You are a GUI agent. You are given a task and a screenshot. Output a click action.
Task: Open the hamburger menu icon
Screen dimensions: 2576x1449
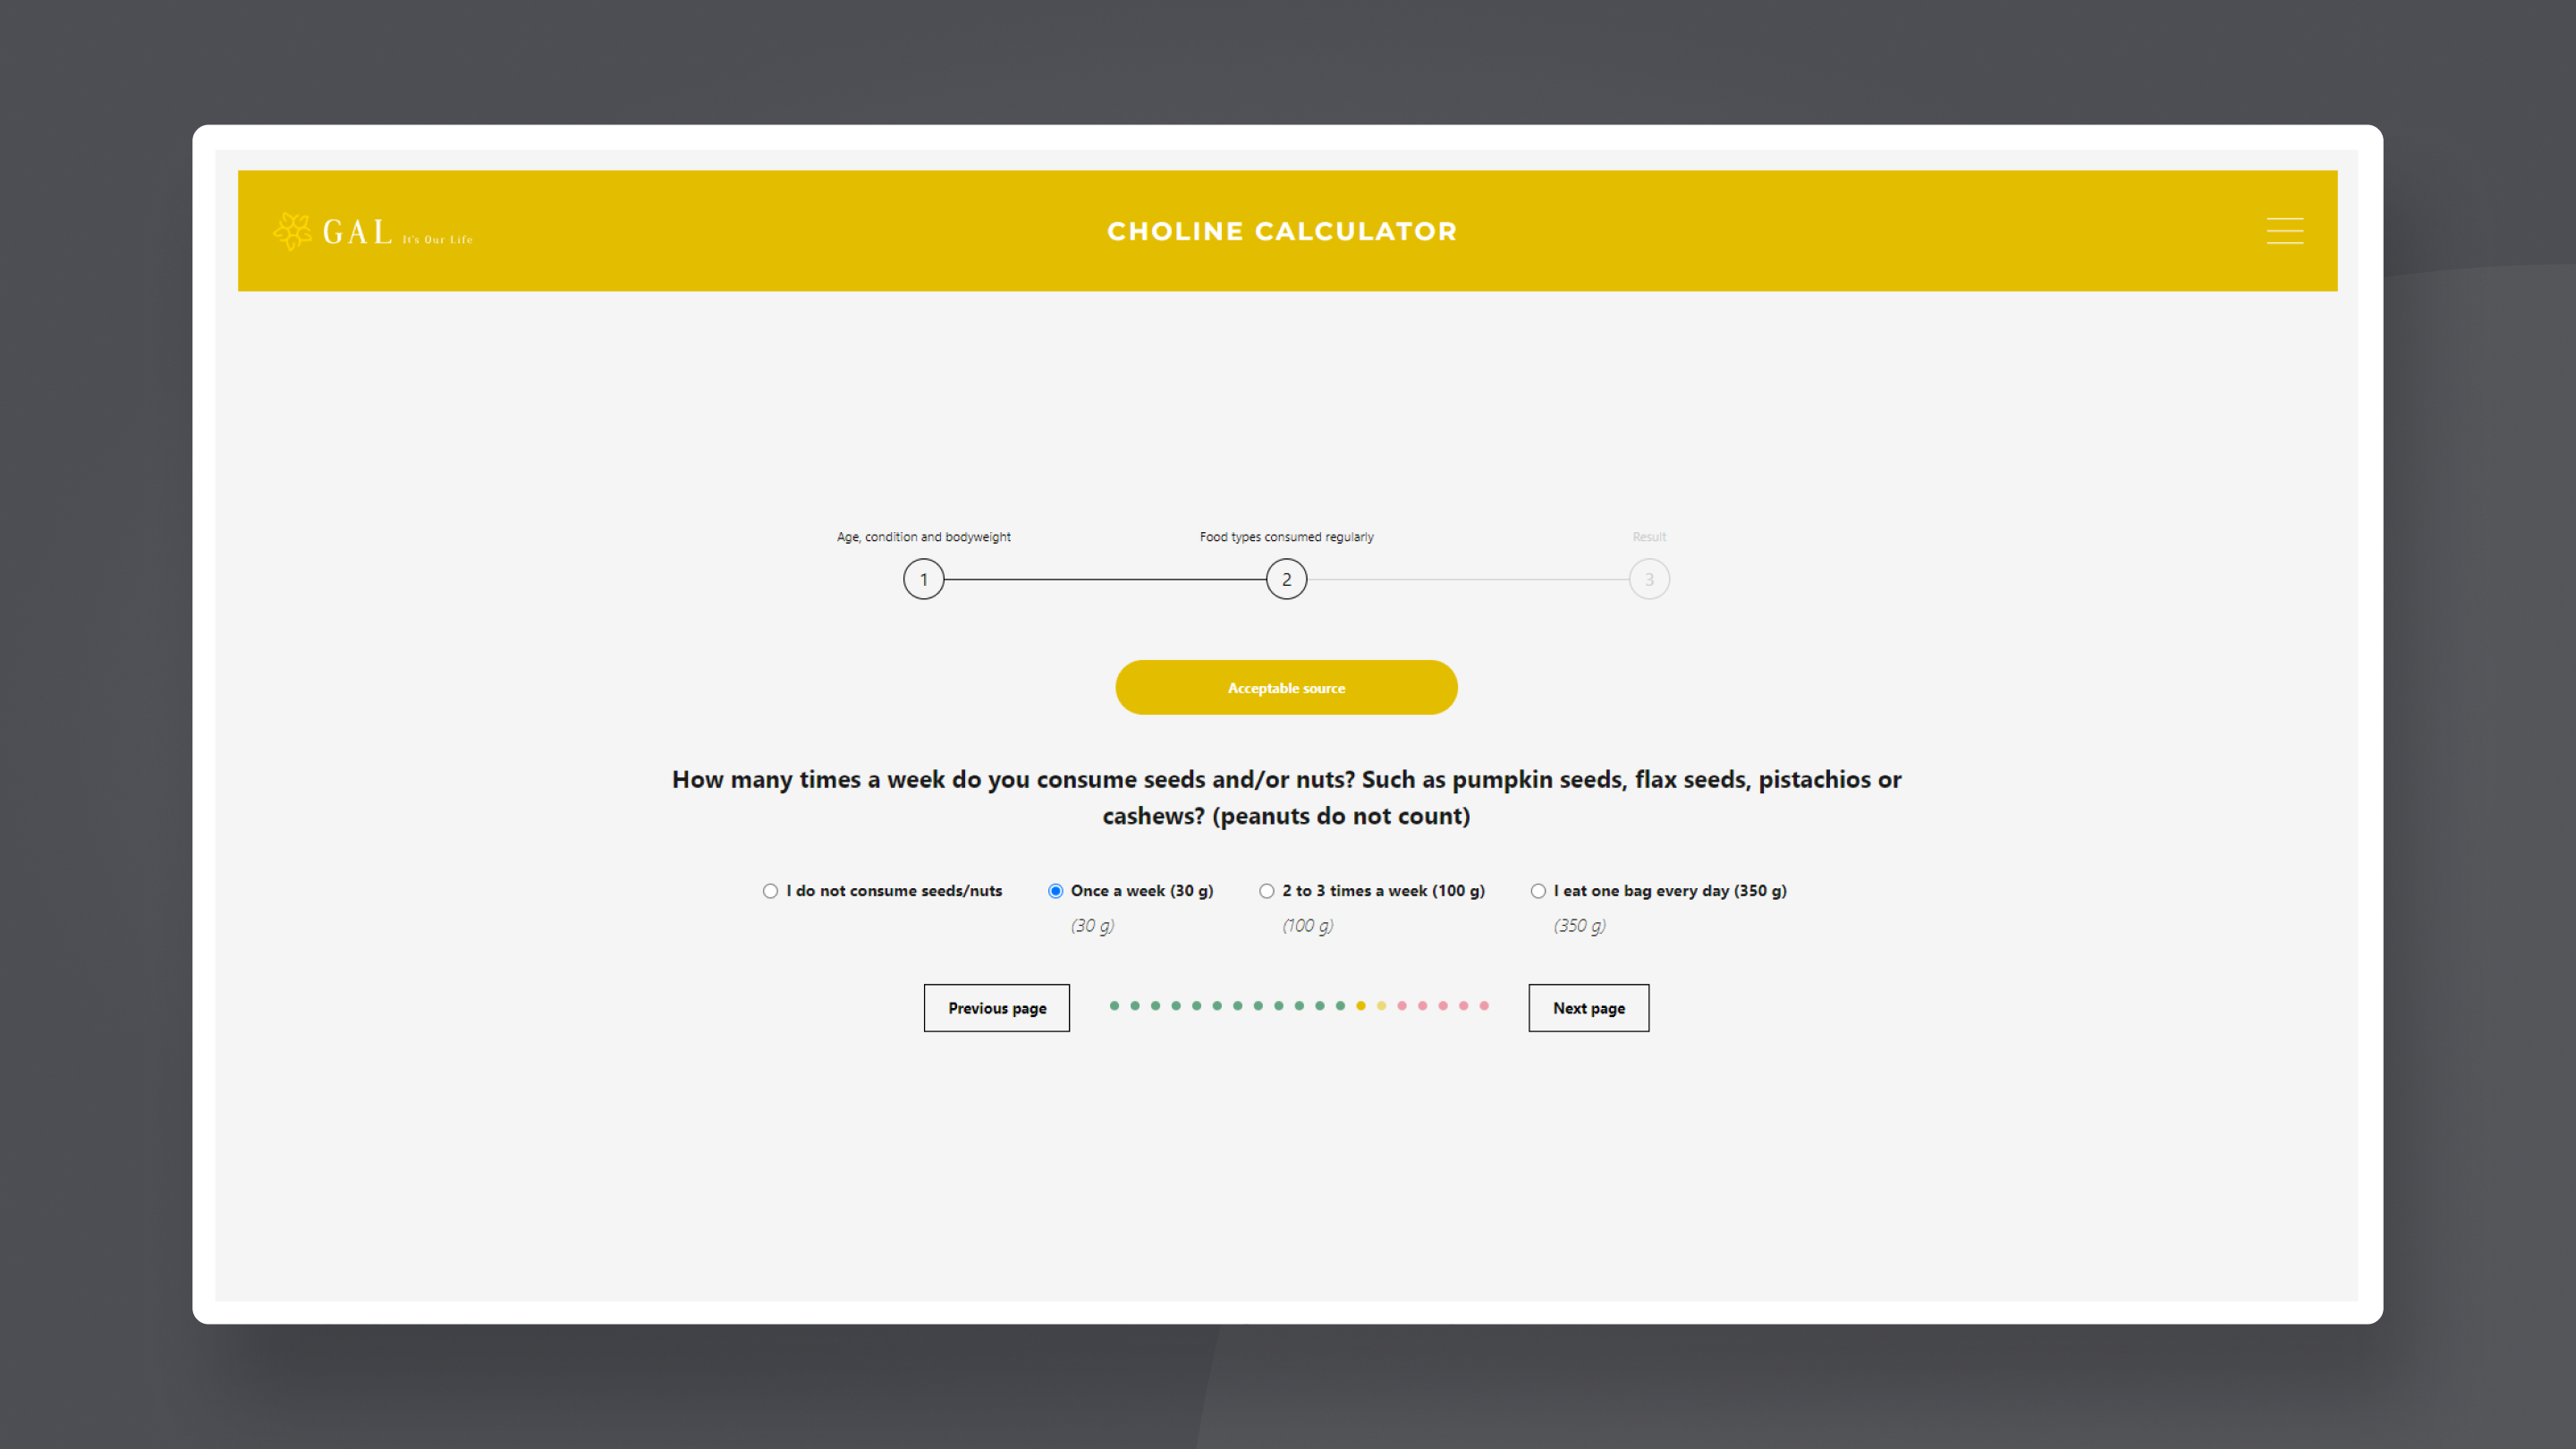2284,231
